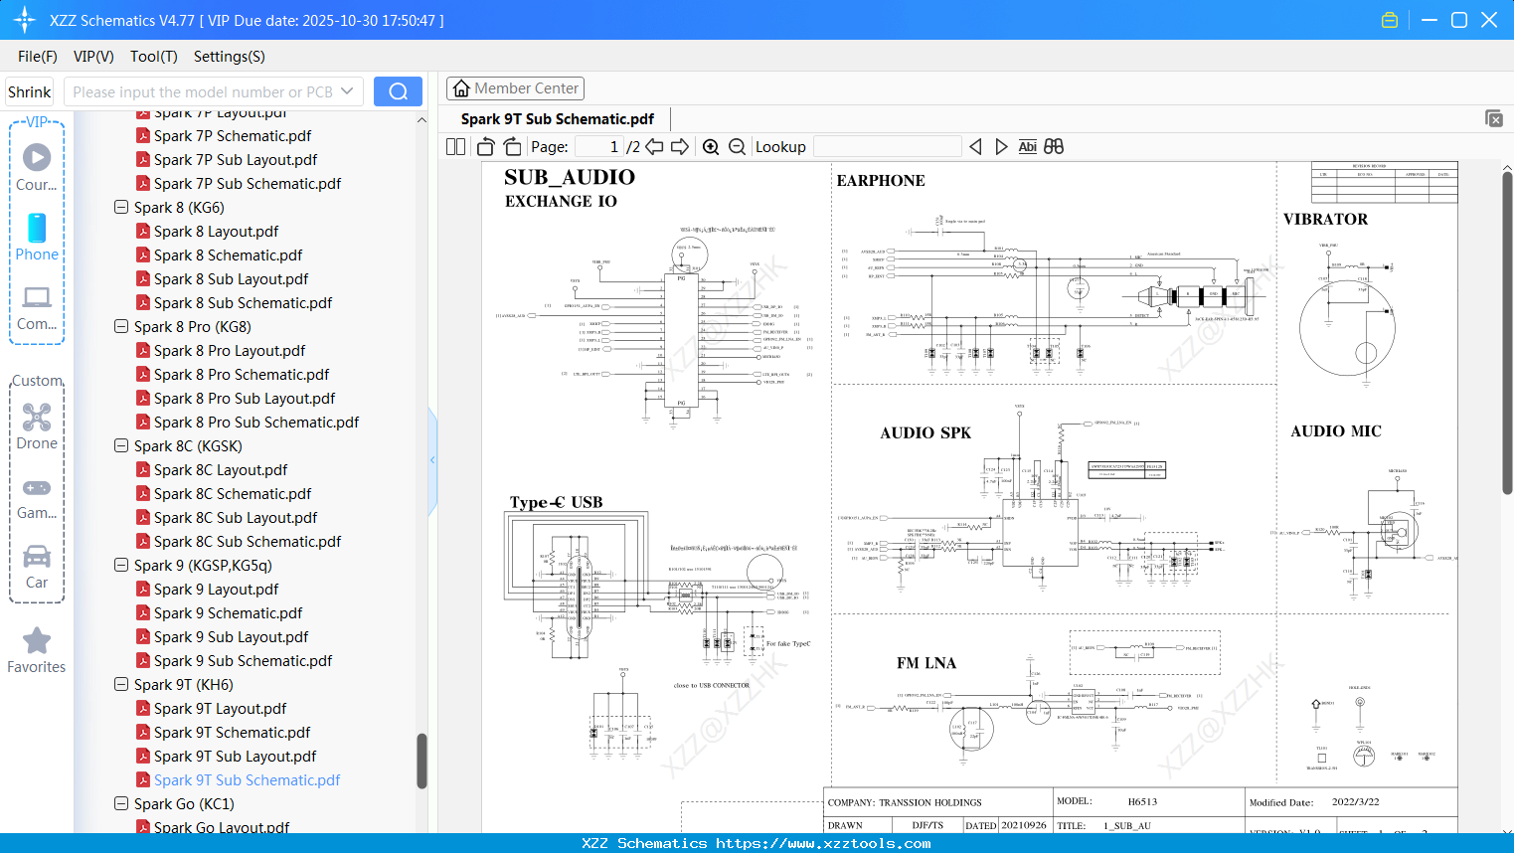
Task: Open the binoculars advanced search tool
Action: pyautogui.click(x=1054, y=146)
